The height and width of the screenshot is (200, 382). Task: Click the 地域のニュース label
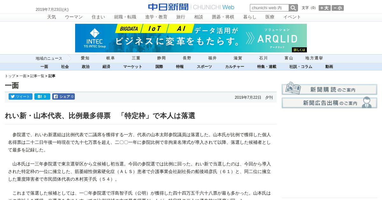pos(49,58)
